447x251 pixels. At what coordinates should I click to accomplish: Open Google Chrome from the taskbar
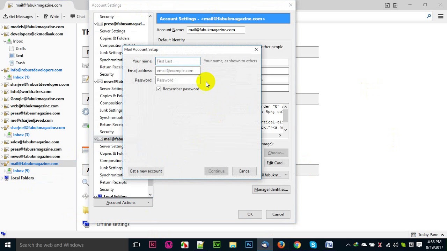(297, 245)
